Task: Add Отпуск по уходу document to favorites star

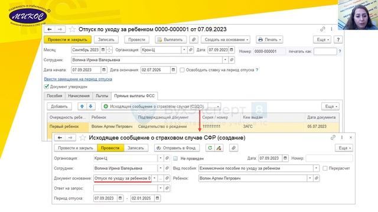Action: pyautogui.click(x=72, y=29)
